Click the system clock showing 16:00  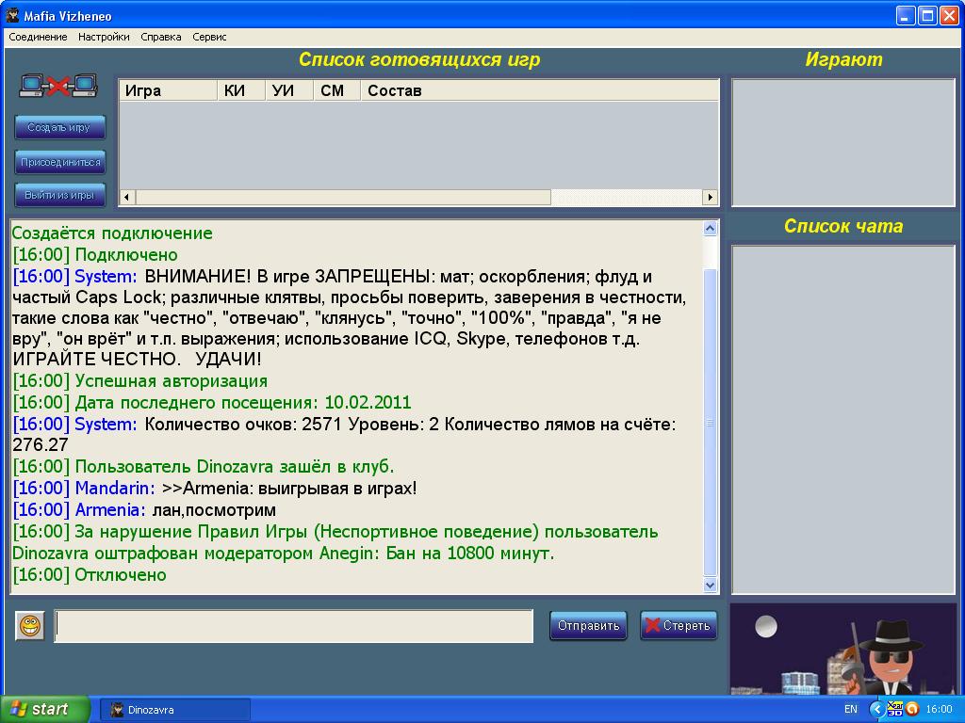coord(939,709)
